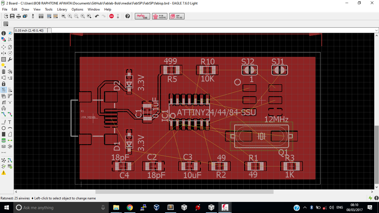Screen dimensions: 379x213
Task: Open the Options menu
Action: 77,9
